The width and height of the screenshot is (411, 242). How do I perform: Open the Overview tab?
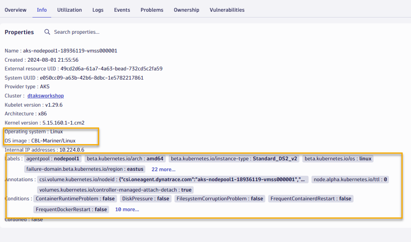15,10
